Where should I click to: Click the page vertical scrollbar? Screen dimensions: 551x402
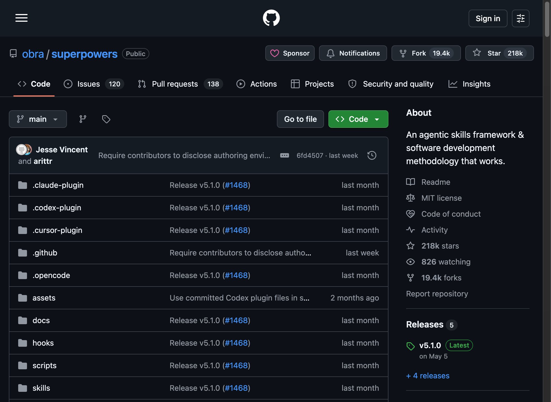click(547, 19)
